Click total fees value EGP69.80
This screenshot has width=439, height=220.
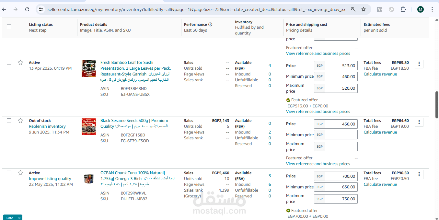[400, 63]
